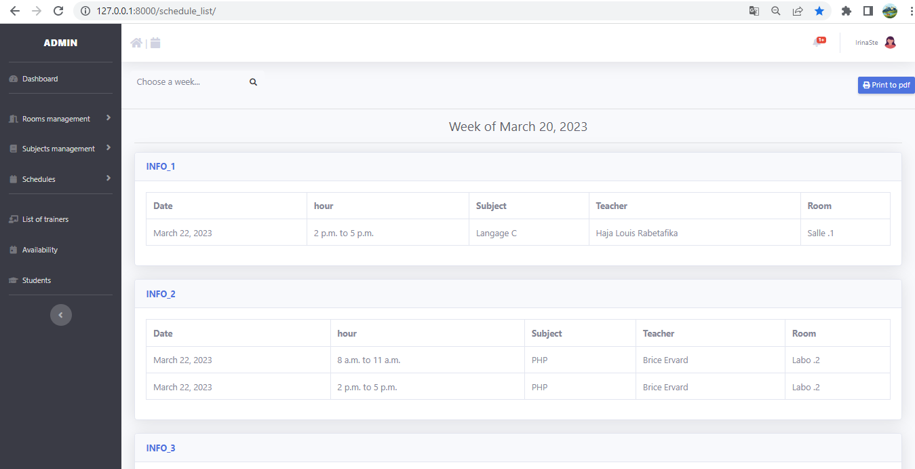The image size is (915, 469).
Task: Click the site info icon in address bar
Action: pyautogui.click(x=85, y=11)
